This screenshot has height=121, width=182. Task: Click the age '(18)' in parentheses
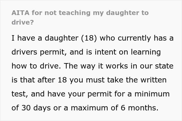(89, 38)
